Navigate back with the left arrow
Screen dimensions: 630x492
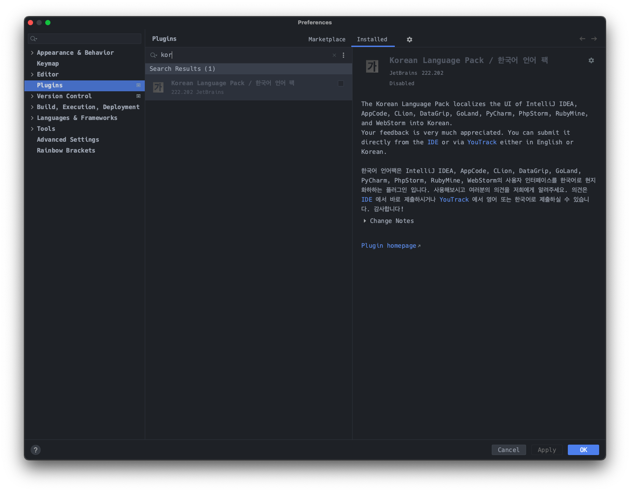coord(582,39)
